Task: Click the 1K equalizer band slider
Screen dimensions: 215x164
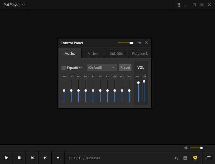Action: point(93,90)
